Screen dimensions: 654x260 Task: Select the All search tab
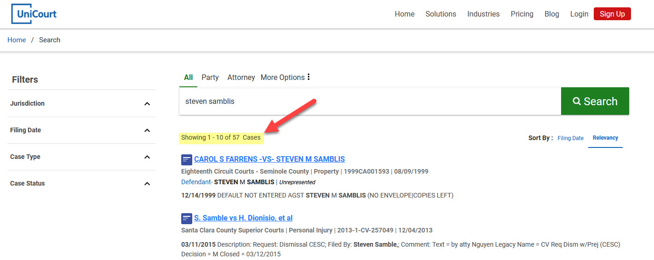coord(188,77)
